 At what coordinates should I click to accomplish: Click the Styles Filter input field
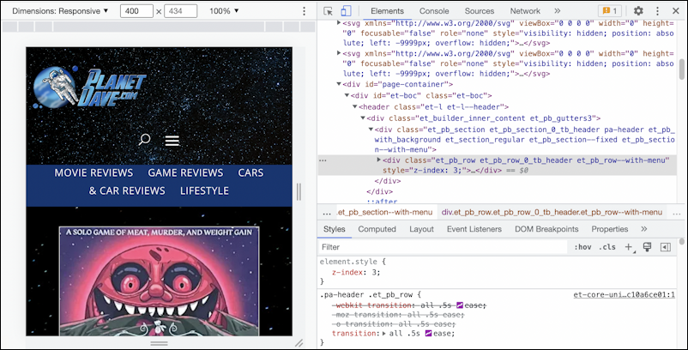coord(444,247)
